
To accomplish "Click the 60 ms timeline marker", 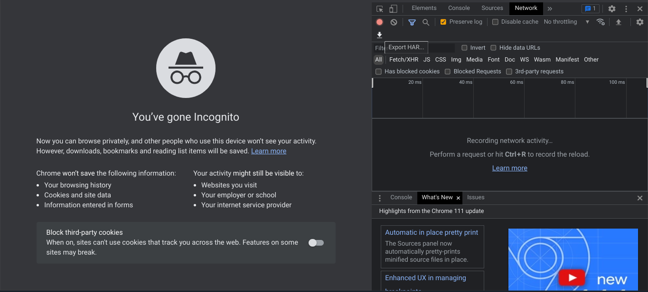I will [x=517, y=82].
